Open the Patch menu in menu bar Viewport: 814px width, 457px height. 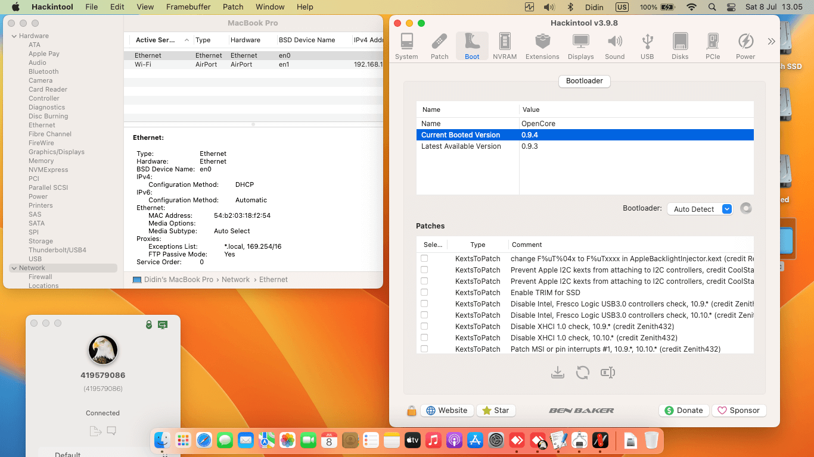coord(233,7)
